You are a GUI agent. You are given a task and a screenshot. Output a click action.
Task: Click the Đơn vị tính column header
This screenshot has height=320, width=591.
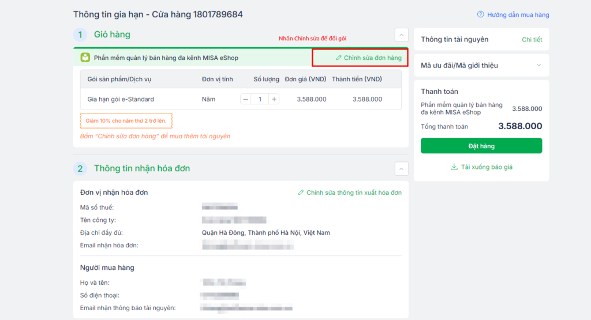click(x=218, y=79)
